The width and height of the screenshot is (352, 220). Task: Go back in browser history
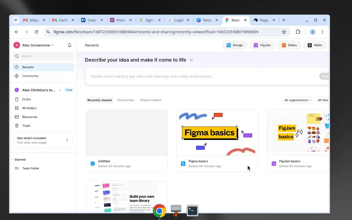[x=16, y=32]
